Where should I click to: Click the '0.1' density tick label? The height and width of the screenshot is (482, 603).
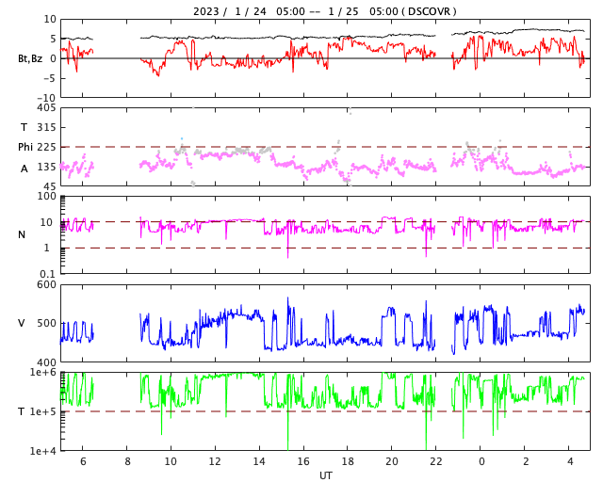point(48,274)
